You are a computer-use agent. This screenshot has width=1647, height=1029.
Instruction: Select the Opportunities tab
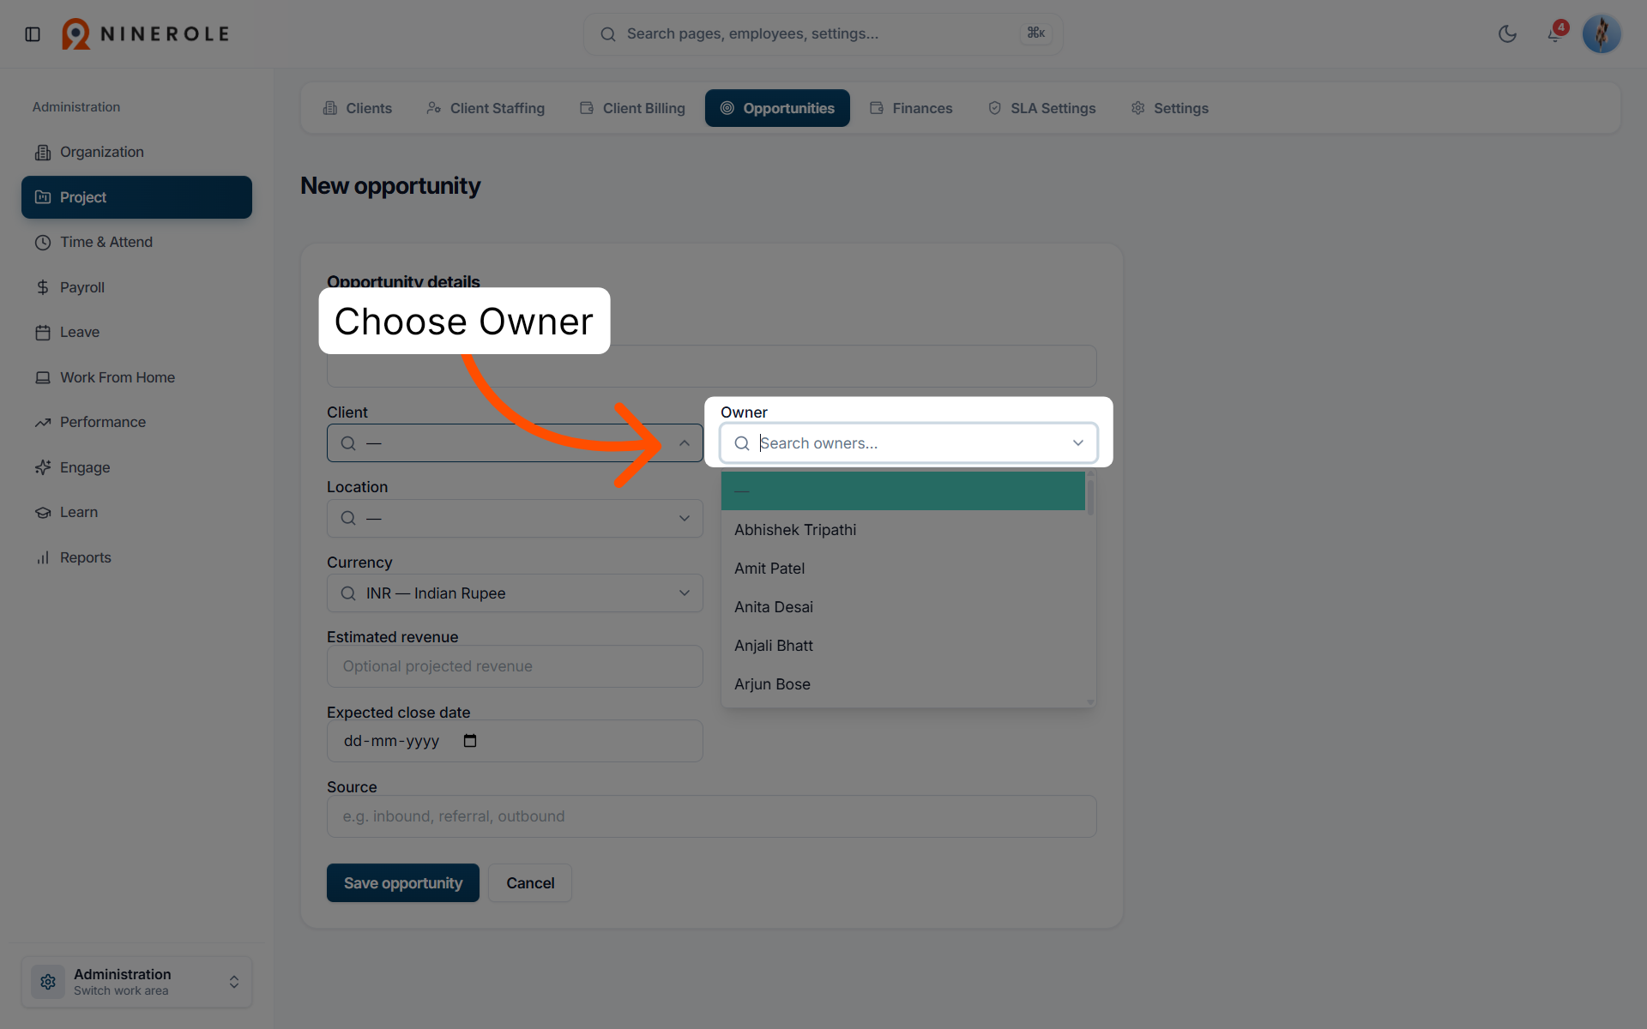pyautogui.click(x=777, y=108)
